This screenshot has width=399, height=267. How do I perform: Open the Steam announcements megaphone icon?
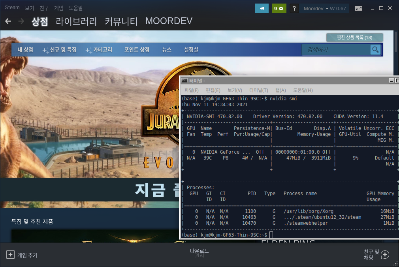[x=262, y=8]
